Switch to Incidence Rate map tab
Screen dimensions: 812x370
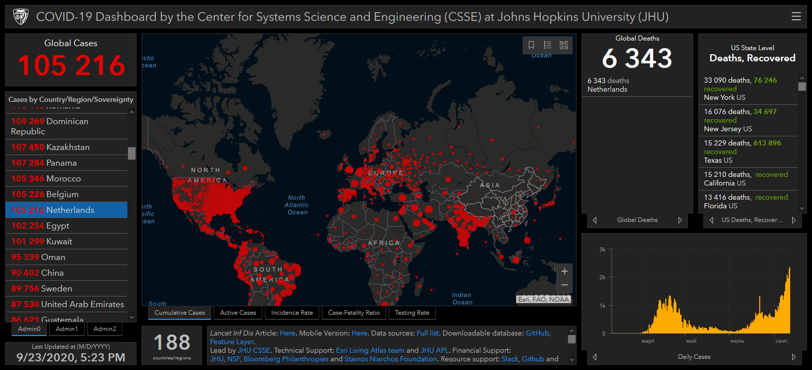292,313
